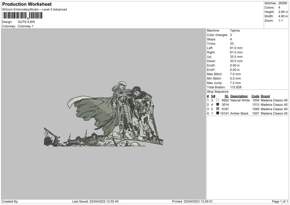This screenshot has width=290, height=205.
Task: Click the Stop Sequence heading
Action: tap(218, 91)
